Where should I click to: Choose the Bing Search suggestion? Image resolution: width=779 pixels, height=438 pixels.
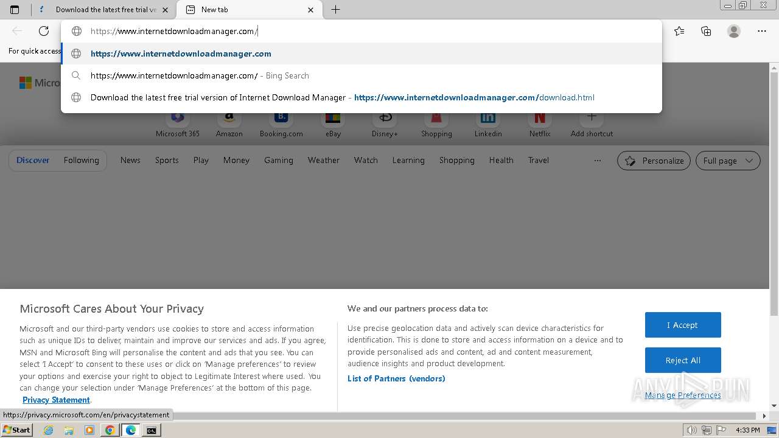pyautogui.click(x=361, y=75)
